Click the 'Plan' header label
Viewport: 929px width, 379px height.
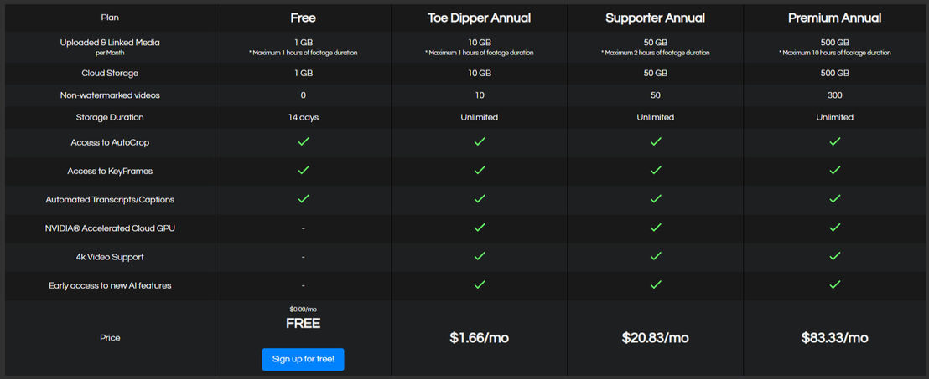coord(110,18)
